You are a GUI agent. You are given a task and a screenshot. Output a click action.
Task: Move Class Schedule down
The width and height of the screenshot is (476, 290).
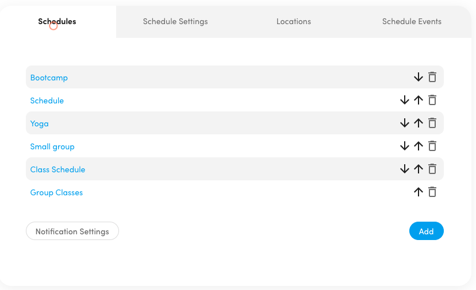click(404, 169)
